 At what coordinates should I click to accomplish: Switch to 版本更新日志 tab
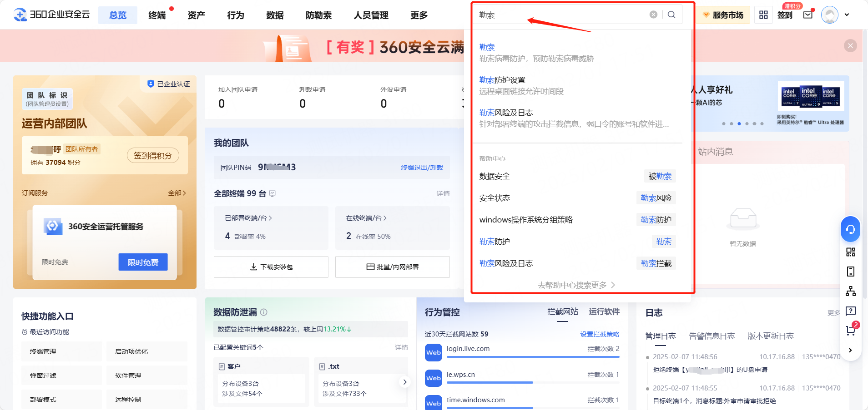click(771, 336)
